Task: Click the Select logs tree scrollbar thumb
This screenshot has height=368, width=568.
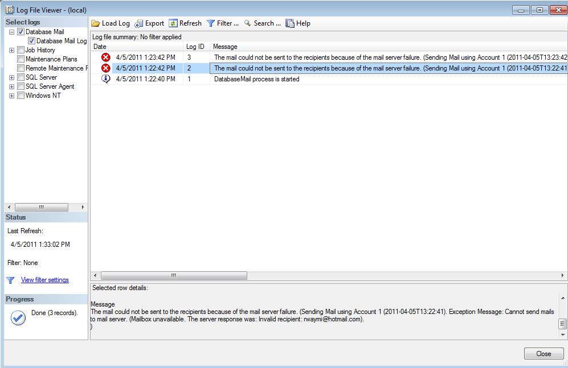Action: tap(41, 208)
